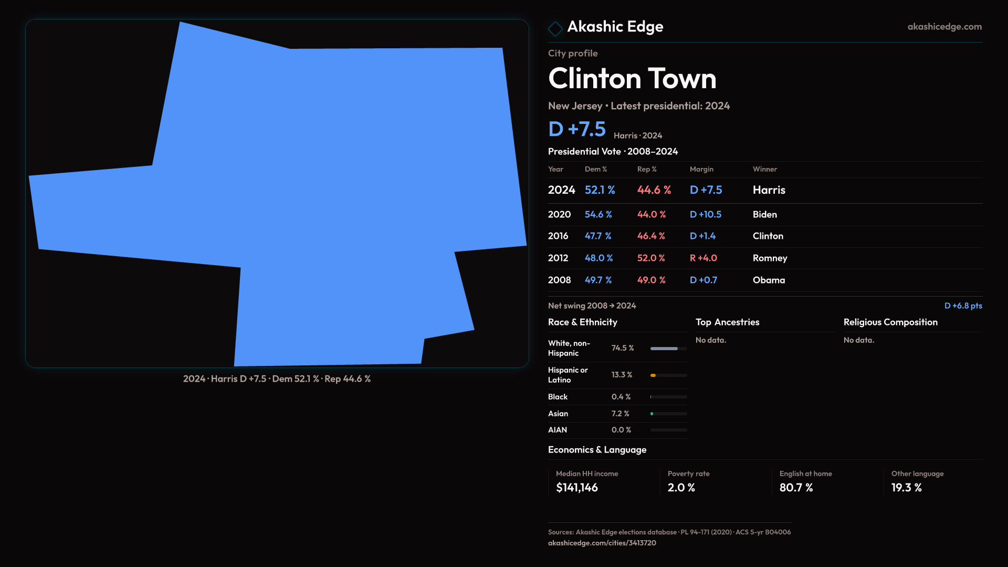Click the Dem % column header
The image size is (1008, 567).
point(595,170)
